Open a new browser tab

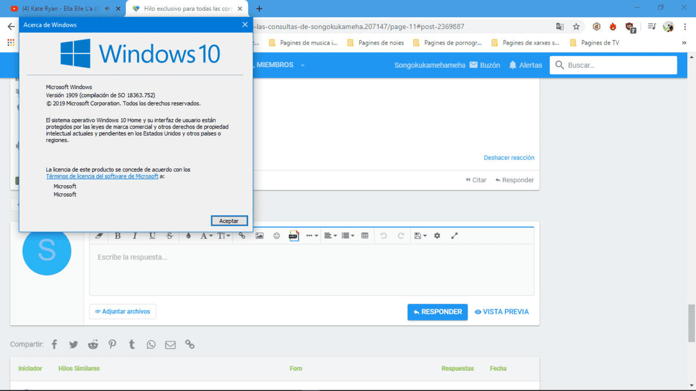click(259, 9)
